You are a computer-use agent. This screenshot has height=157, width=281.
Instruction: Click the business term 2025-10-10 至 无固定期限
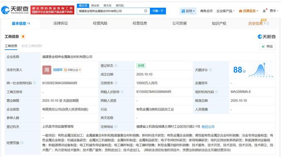pyautogui.click(x=60, y=101)
